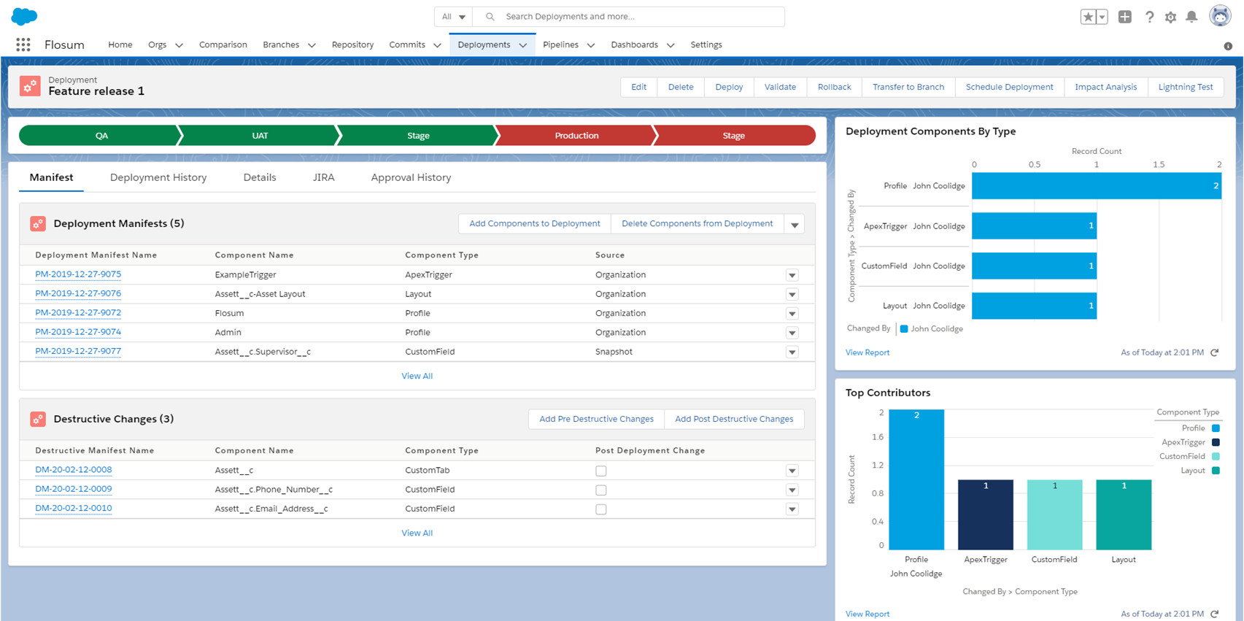This screenshot has width=1244, height=621.
Task: Check Post Deployment Change for Email_Address__c
Action: pyautogui.click(x=601, y=509)
